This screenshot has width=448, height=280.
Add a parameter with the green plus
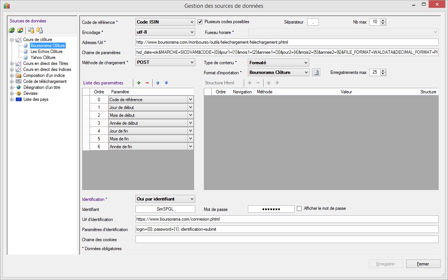tap(139, 83)
